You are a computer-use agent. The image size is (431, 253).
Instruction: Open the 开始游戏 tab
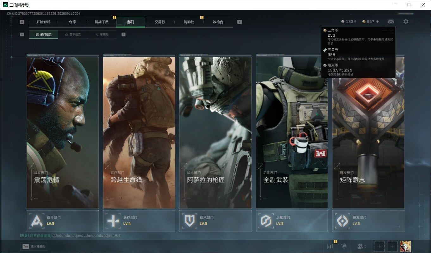coord(43,22)
